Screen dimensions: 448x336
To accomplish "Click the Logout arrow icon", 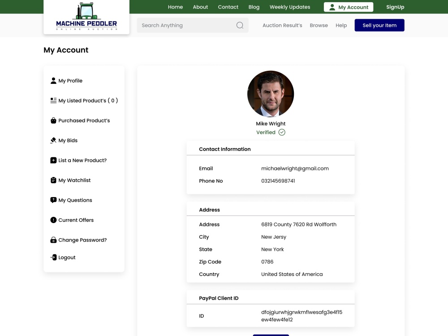I will click(x=53, y=257).
